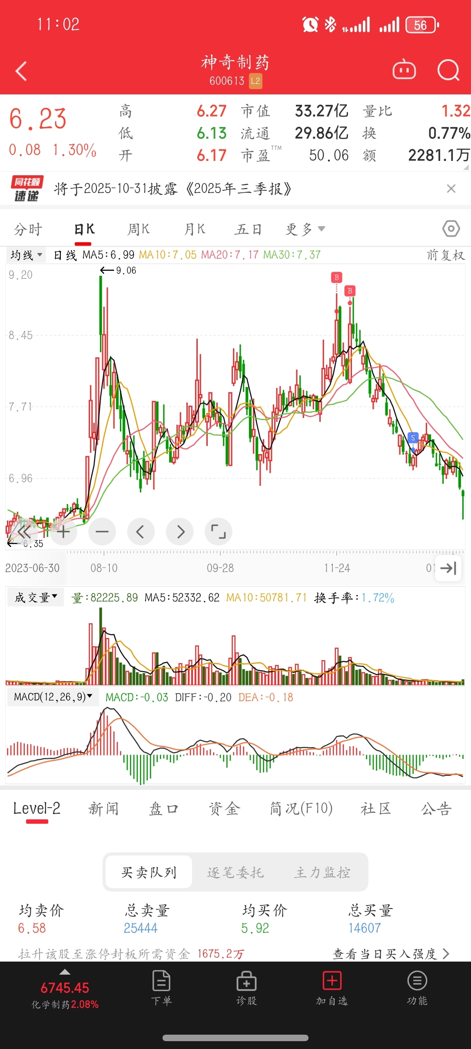Open the 前复权 adjustment option
Screen dimensions: 471x1049
pos(446,255)
